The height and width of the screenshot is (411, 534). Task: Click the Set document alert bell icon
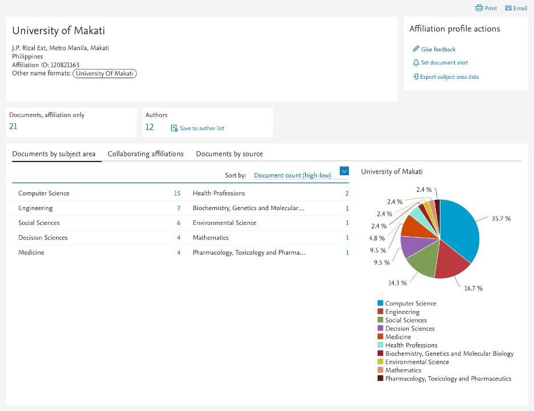[x=417, y=63]
